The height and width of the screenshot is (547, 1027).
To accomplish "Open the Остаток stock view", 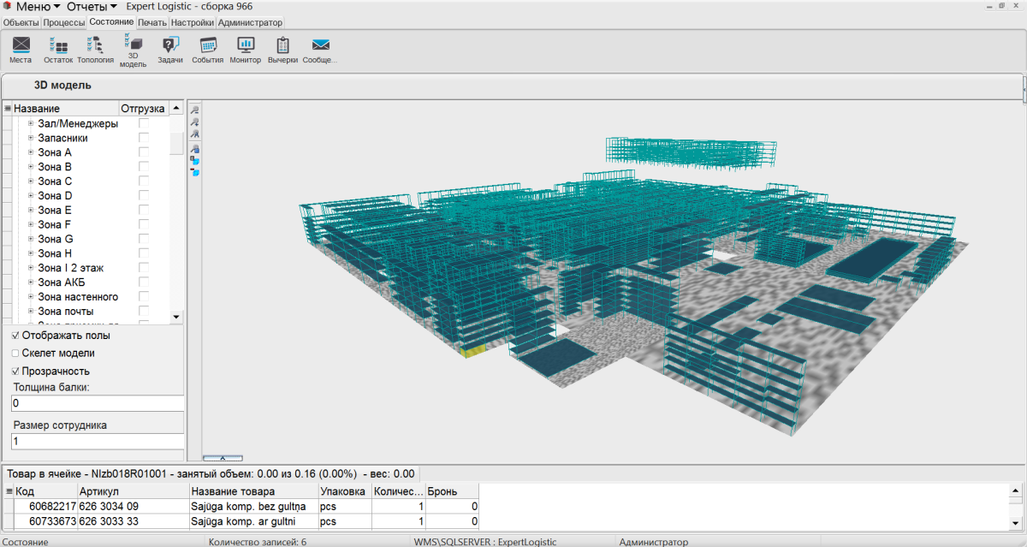I will click(58, 50).
